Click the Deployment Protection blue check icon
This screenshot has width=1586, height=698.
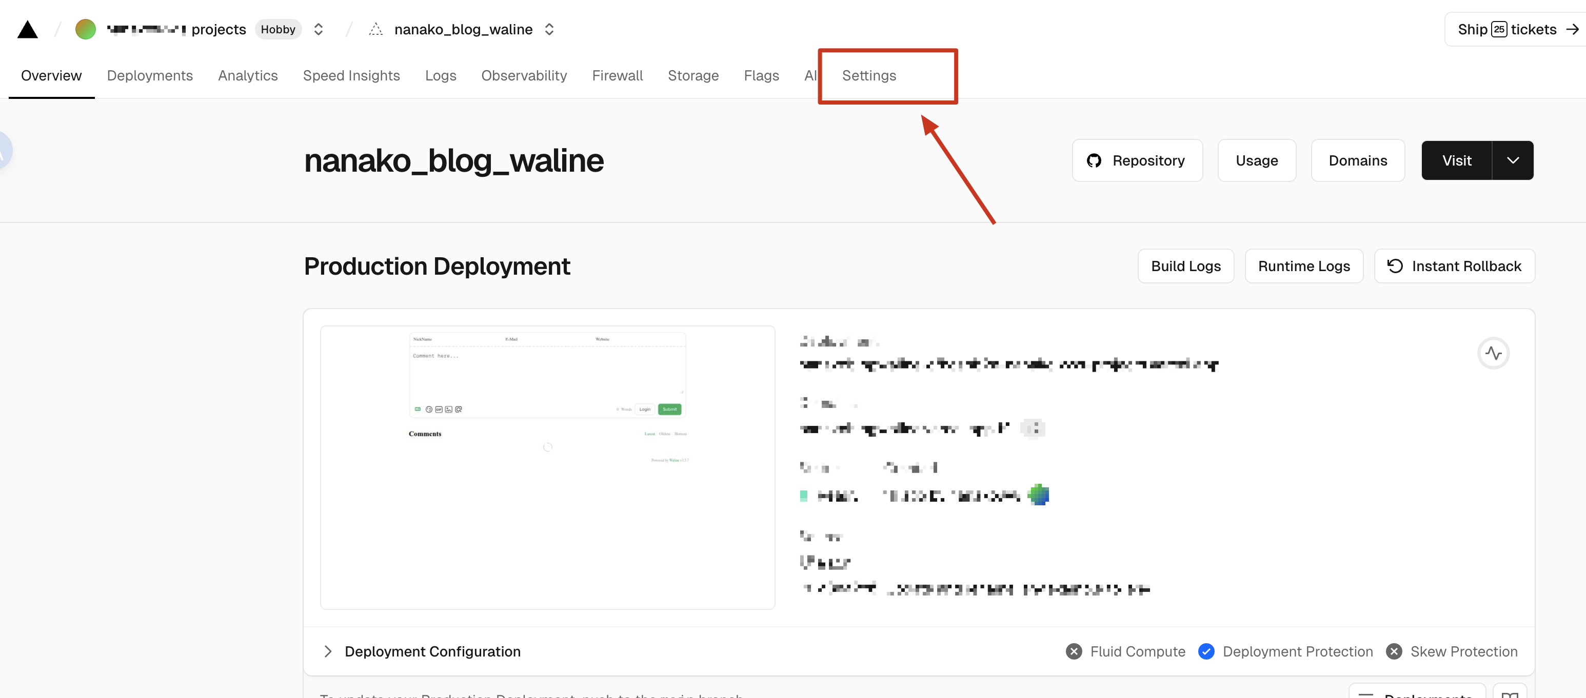pyautogui.click(x=1206, y=651)
